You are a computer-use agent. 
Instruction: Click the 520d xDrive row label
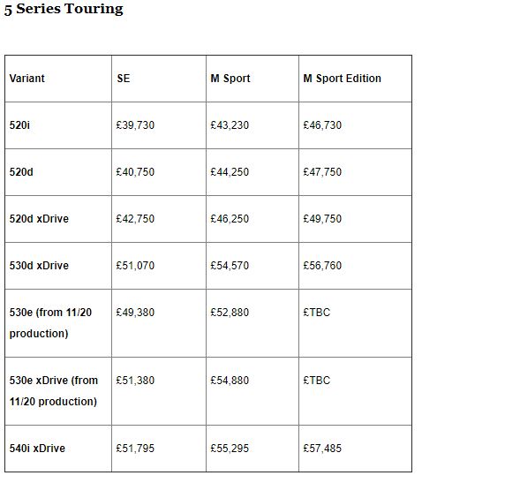click(x=39, y=219)
